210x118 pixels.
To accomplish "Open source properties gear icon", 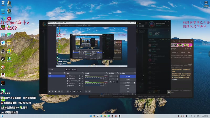I will 74,91.
